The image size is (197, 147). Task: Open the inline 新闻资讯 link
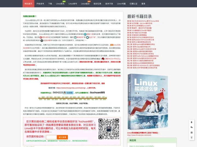80,37
